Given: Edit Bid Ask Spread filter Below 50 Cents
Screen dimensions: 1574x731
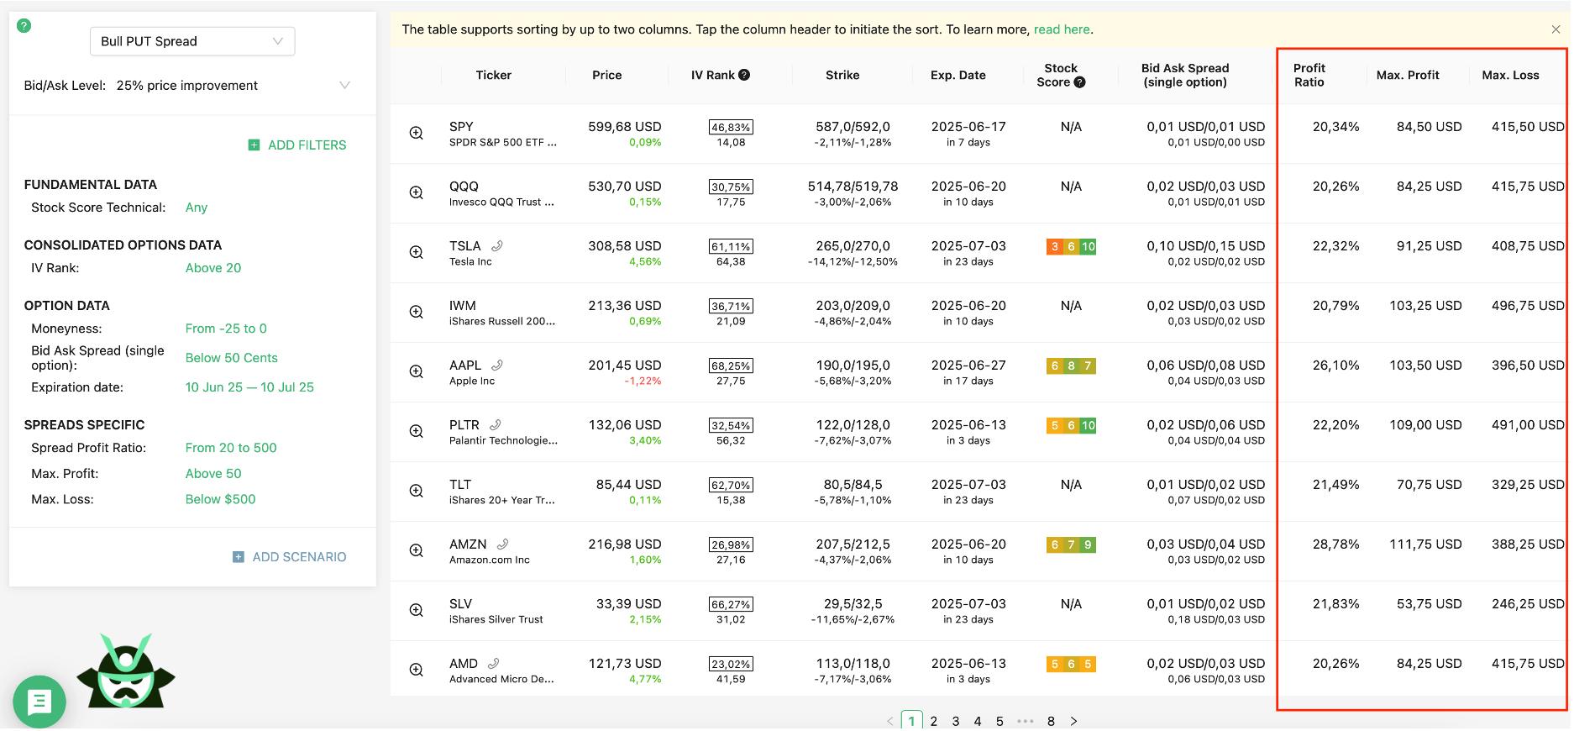Looking at the screenshot, I should (232, 358).
